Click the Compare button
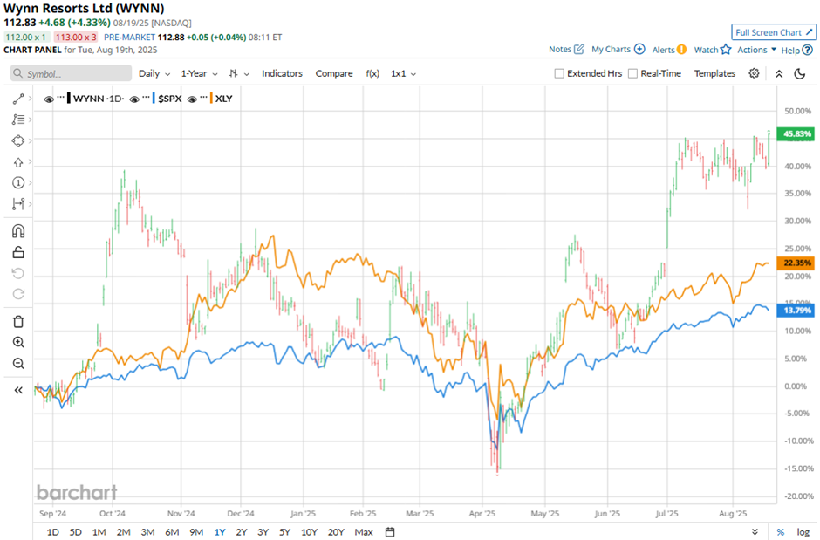The width and height of the screenshot is (820, 540). (x=333, y=73)
